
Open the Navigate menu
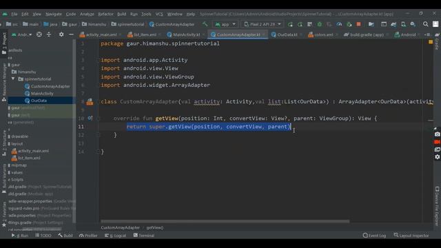[x=54, y=14]
